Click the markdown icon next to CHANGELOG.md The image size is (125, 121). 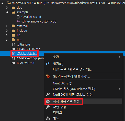click(14, 49)
